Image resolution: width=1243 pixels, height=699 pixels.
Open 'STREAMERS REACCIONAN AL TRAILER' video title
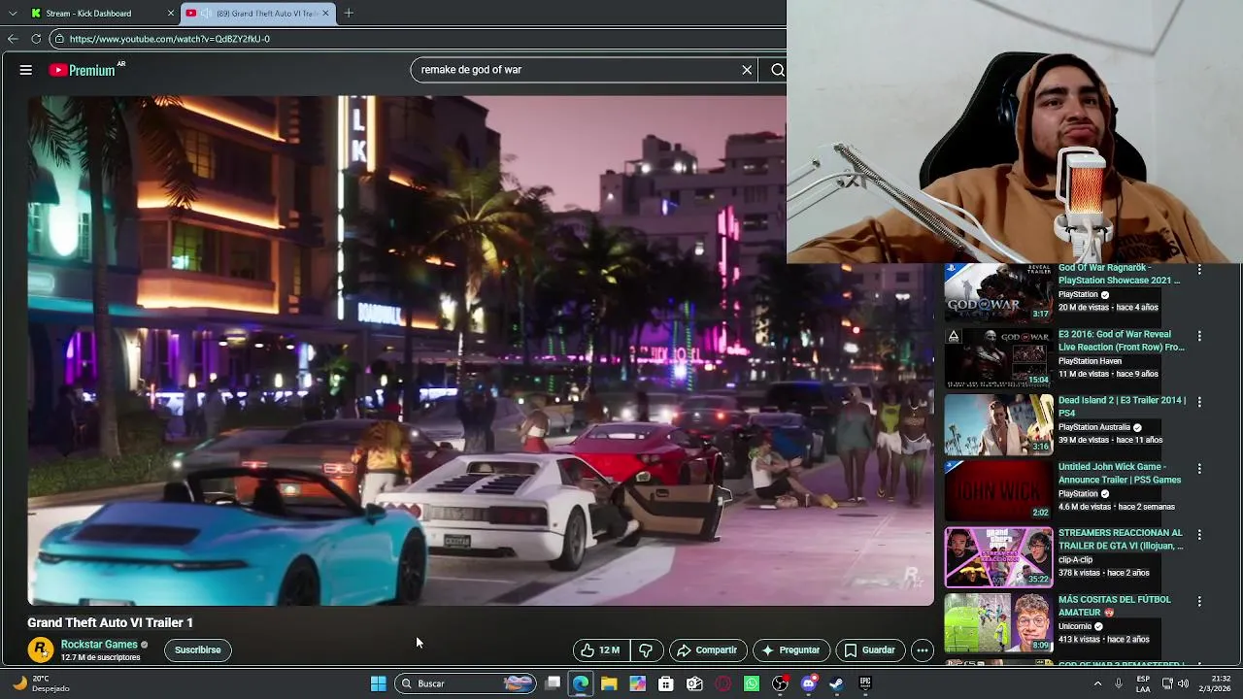[1121, 540]
